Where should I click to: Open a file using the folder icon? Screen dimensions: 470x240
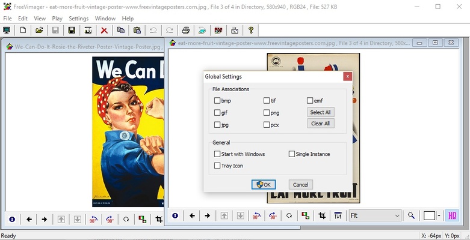pos(39,30)
